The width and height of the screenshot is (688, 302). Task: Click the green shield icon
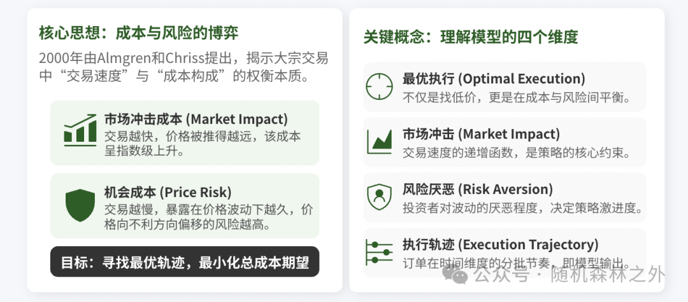tap(80, 204)
